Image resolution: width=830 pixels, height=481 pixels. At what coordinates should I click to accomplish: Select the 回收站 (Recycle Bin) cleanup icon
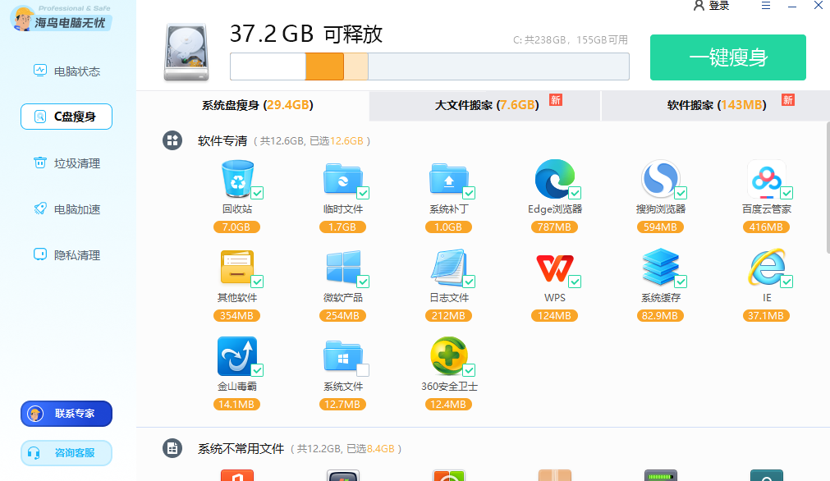pyautogui.click(x=237, y=180)
